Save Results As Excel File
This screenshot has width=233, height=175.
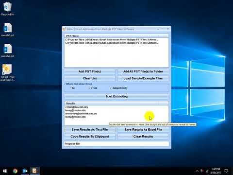pyautogui.click(x=143, y=130)
